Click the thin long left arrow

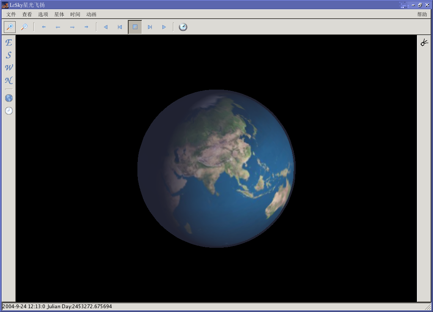pos(58,27)
